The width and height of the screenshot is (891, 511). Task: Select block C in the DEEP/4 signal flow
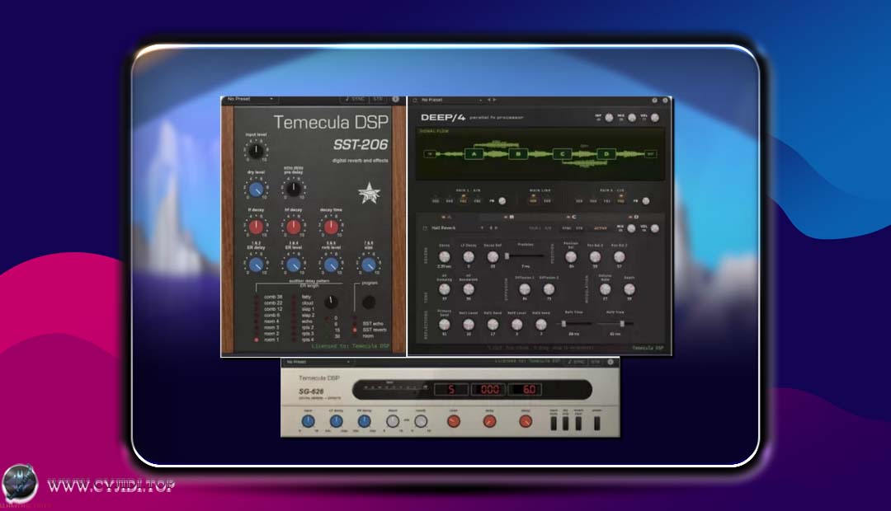(561, 154)
